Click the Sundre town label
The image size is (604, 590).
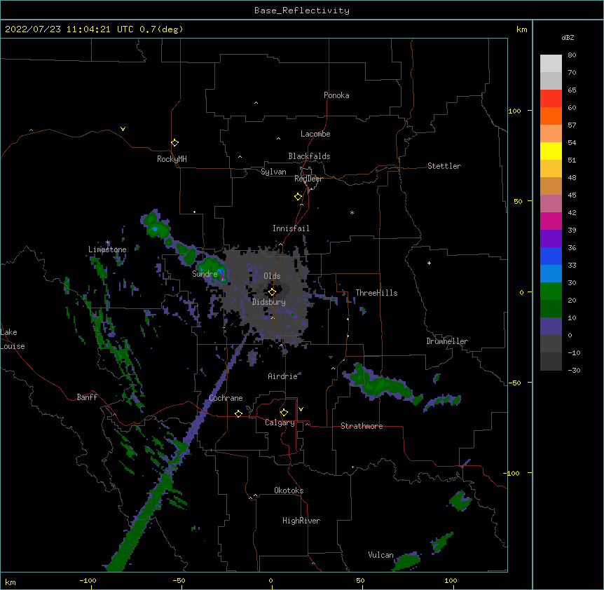(205, 274)
